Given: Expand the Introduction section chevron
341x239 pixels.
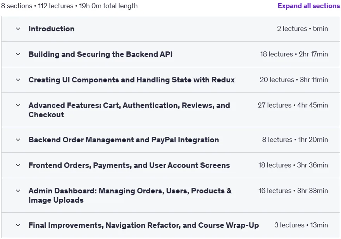Looking at the screenshot, I should pyautogui.click(x=18, y=29).
